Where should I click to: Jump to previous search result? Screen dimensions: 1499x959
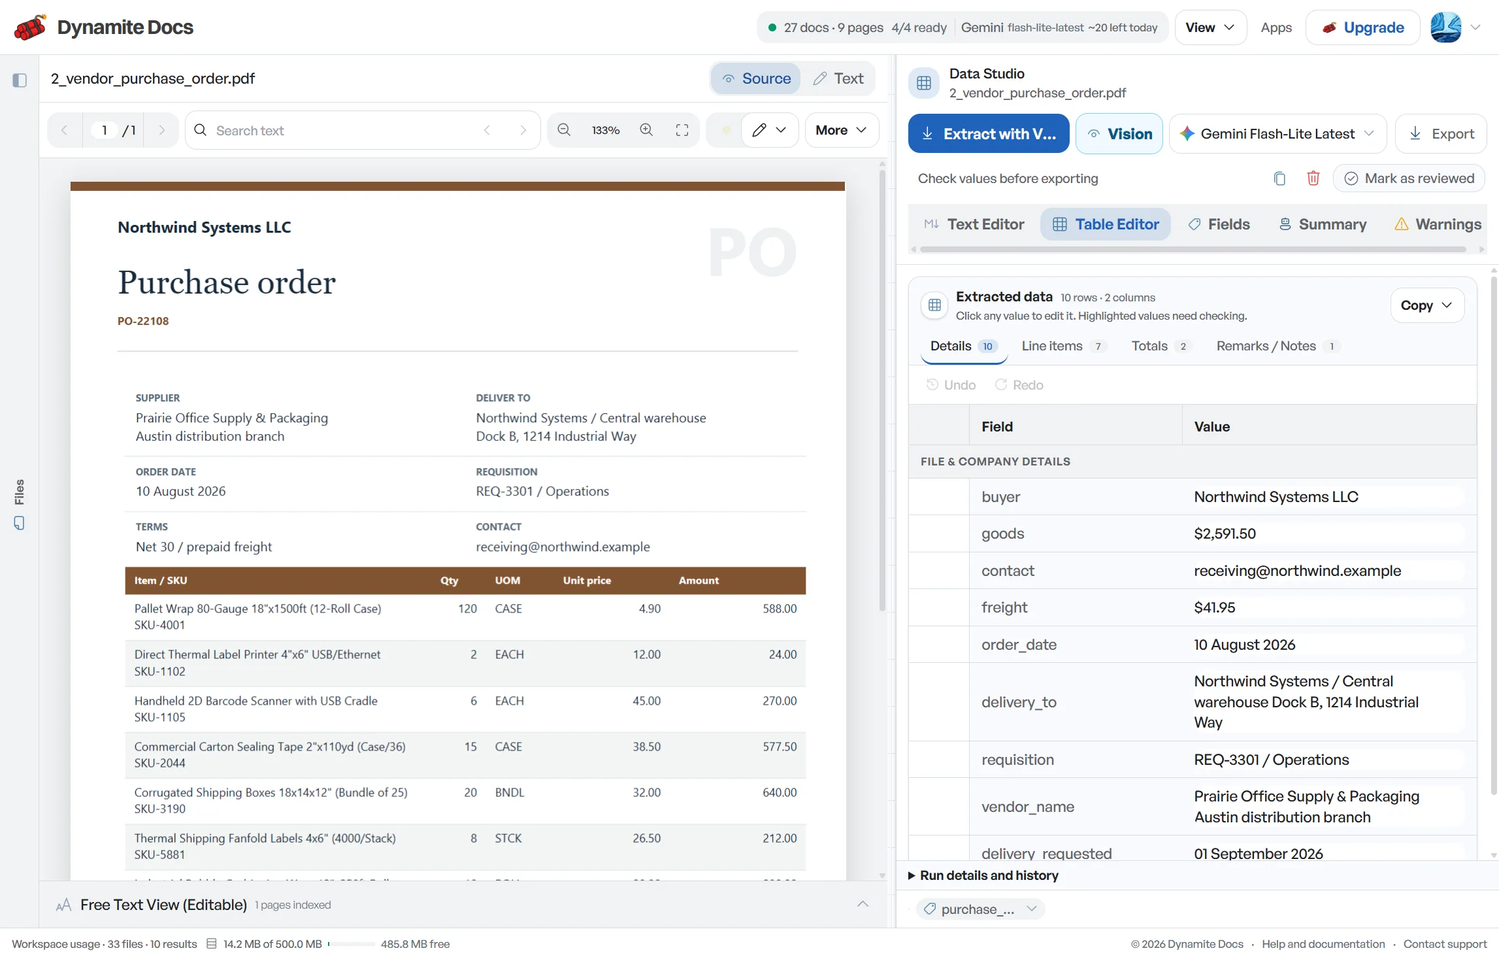click(x=487, y=130)
